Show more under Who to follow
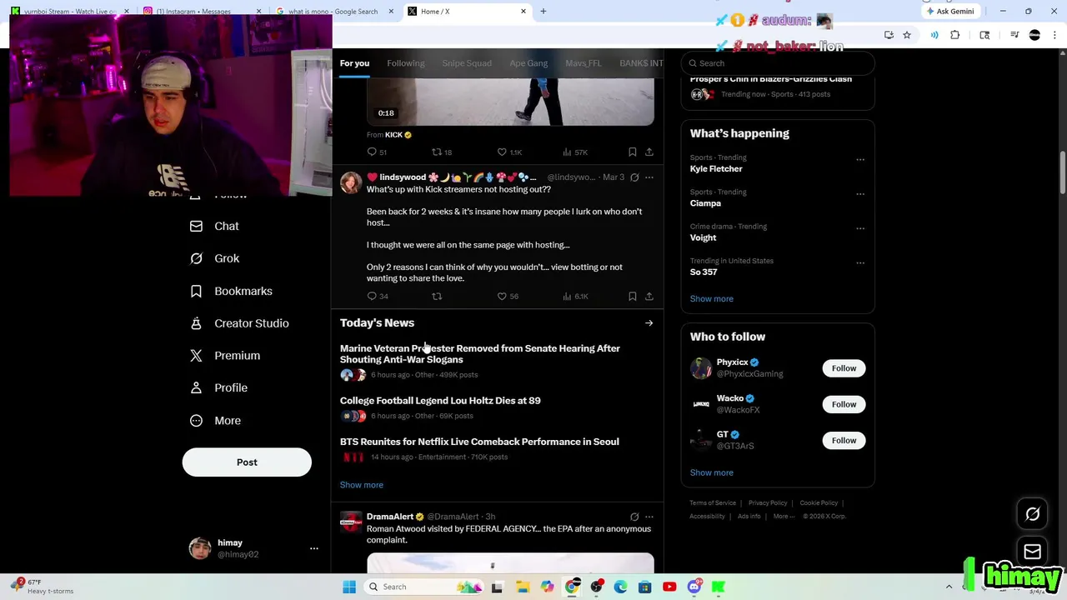Viewport: 1067px width, 600px height. [711, 472]
